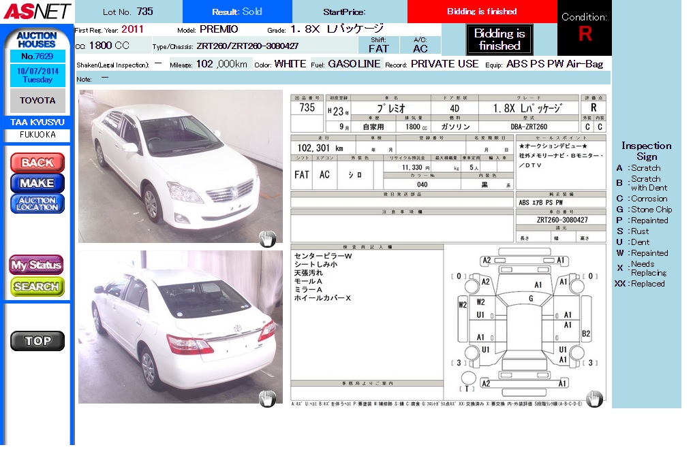Enlarge the front view car photo

180,166
